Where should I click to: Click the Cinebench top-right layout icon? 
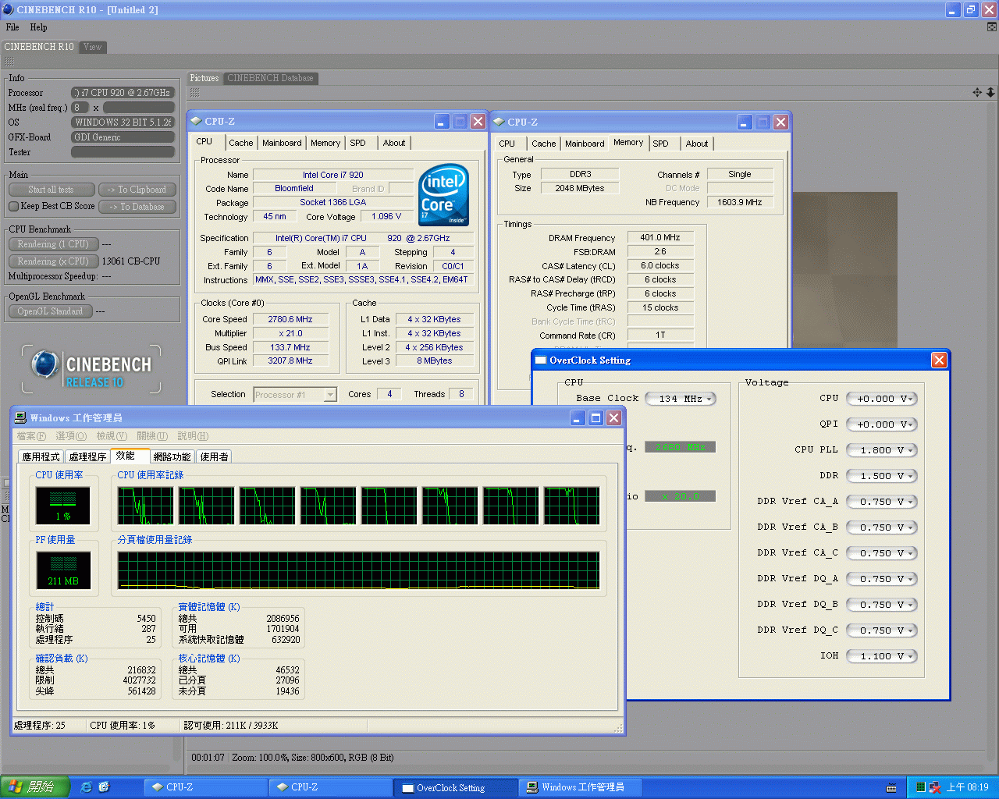992,27
